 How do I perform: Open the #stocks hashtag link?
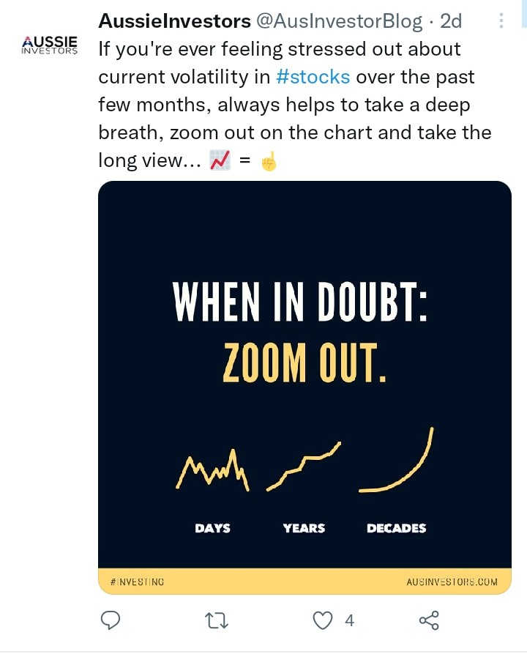tap(313, 78)
